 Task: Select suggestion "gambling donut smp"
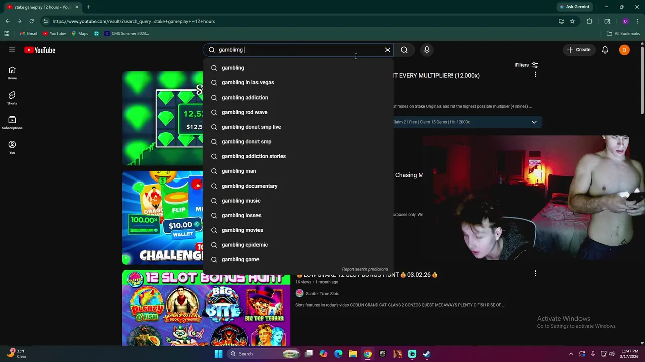(298, 141)
